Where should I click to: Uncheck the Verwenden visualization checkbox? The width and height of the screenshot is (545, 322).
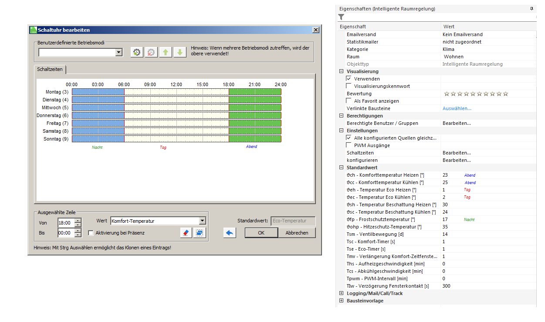point(349,79)
